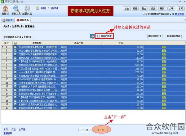The height and width of the screenshot is (136, 186).
Task: Select price cell 69.00 in row 2
Action: (122, 51)
